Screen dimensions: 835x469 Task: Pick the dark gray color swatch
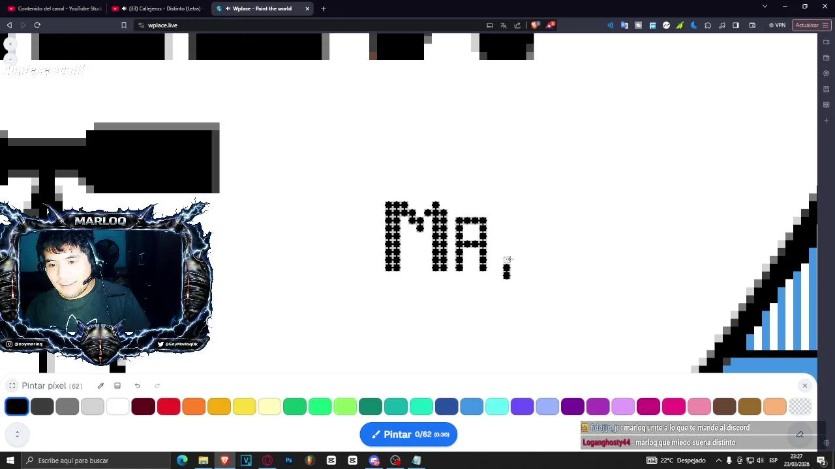pyautogui.click(x=42, y=406)
